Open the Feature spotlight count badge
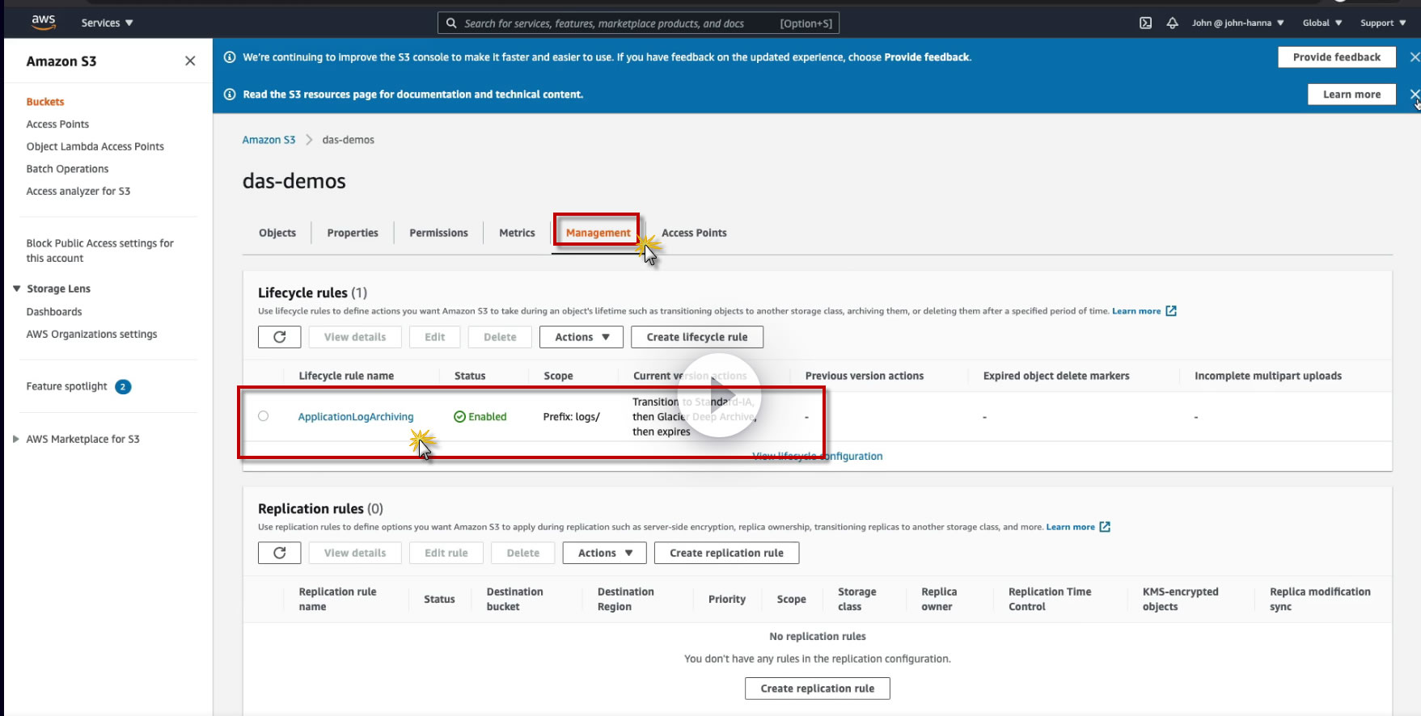1421x716 pixels. [x=123, y=386]
